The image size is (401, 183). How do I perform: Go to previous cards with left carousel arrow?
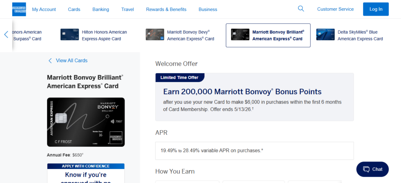coord(6,34)
